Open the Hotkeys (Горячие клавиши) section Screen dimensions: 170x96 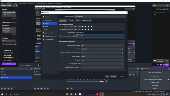click(x=50, y=33)
